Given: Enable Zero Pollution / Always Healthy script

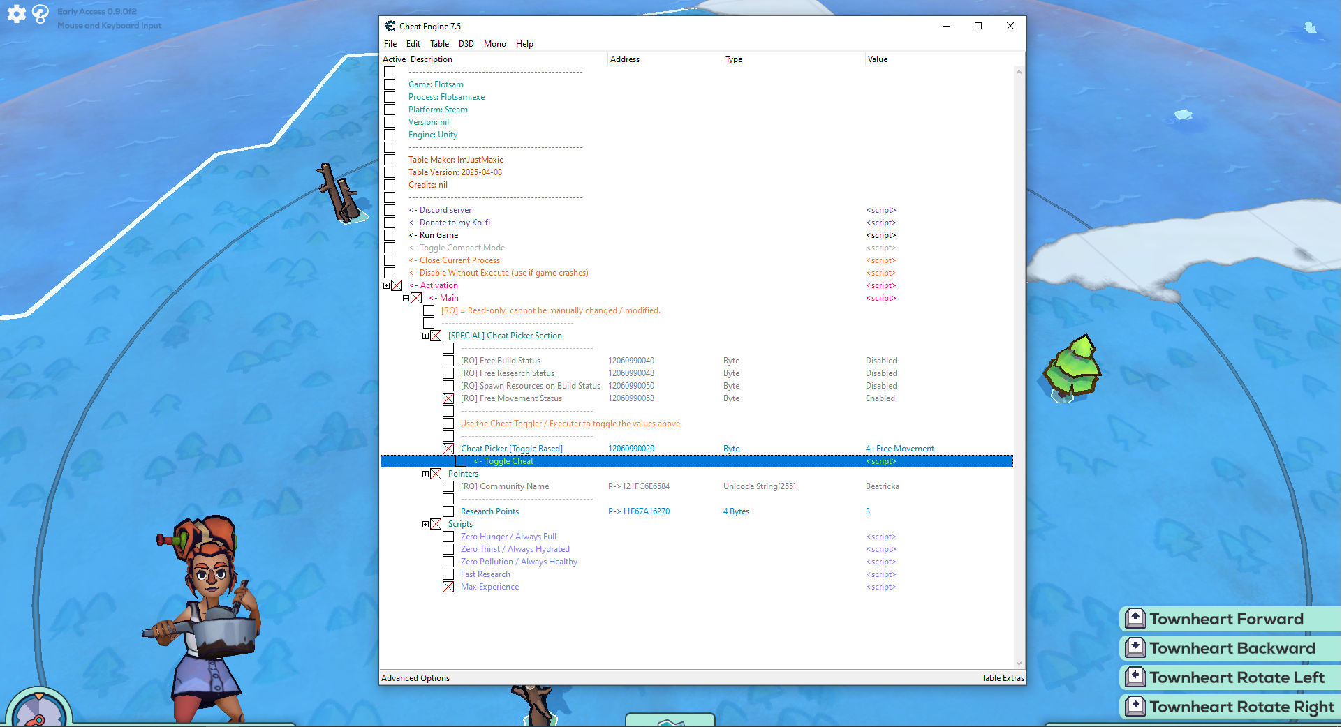Looking at the screenshot, I should pos(448,562).
